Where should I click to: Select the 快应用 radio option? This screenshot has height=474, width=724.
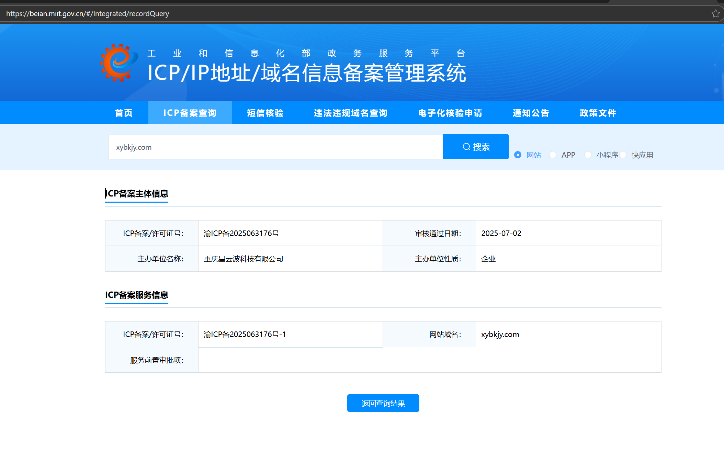(623, 155)
